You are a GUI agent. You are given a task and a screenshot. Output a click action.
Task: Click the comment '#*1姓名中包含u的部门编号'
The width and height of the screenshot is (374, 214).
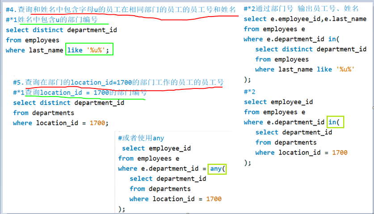click(x=52, y=20)
